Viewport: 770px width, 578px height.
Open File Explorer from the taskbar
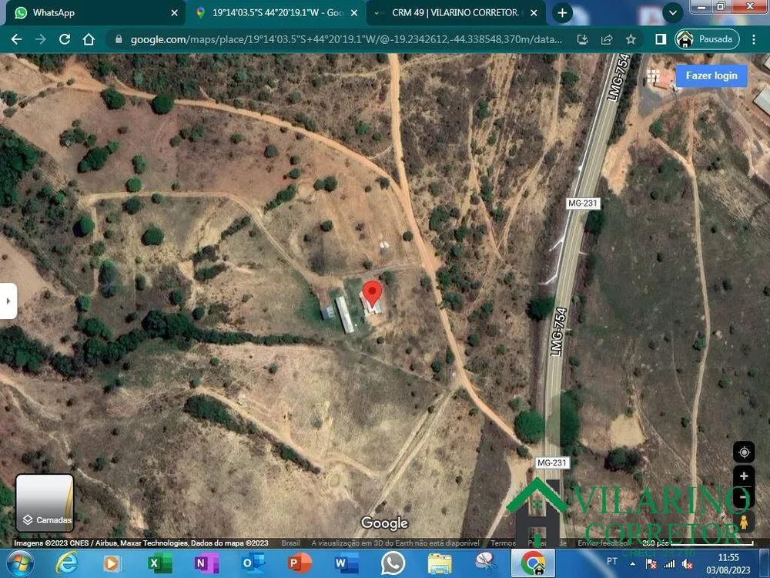pos(440,563)
